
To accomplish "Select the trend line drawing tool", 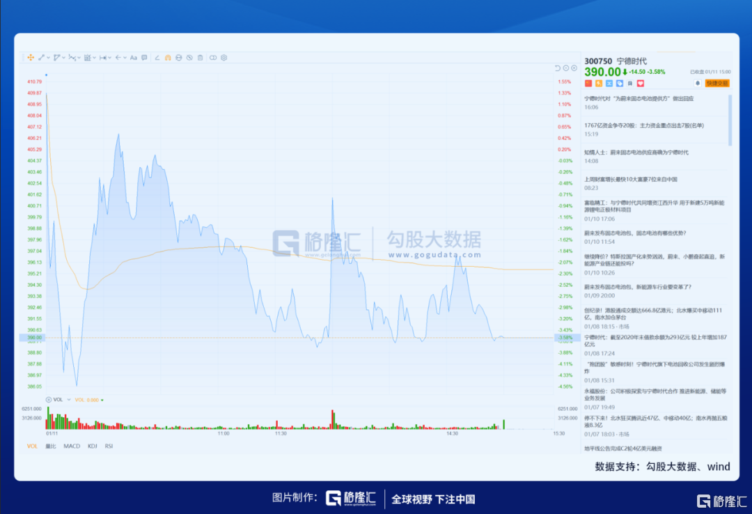I will click(41, 58).
